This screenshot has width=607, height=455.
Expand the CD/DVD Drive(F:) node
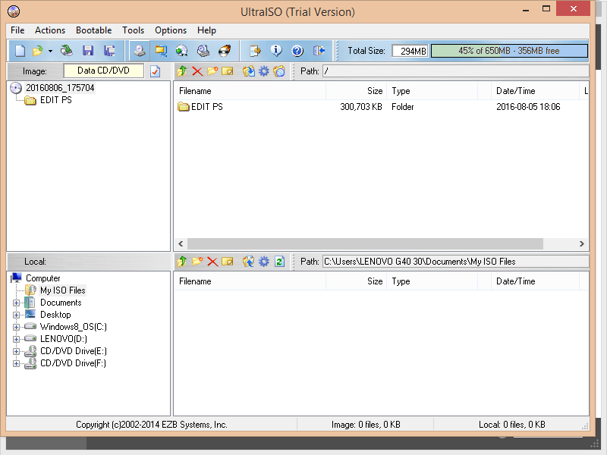(x=16, y=363)
